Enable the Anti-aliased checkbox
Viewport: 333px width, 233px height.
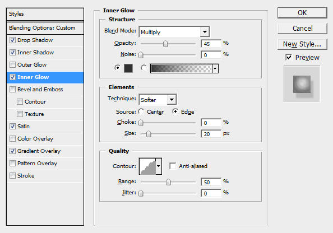[x=173, y=166]
